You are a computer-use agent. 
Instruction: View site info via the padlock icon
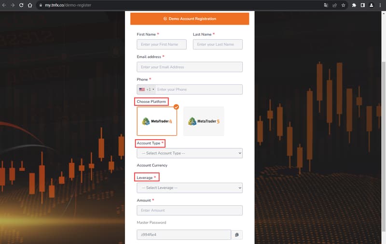pyautogui.click(x=41, y=5)
